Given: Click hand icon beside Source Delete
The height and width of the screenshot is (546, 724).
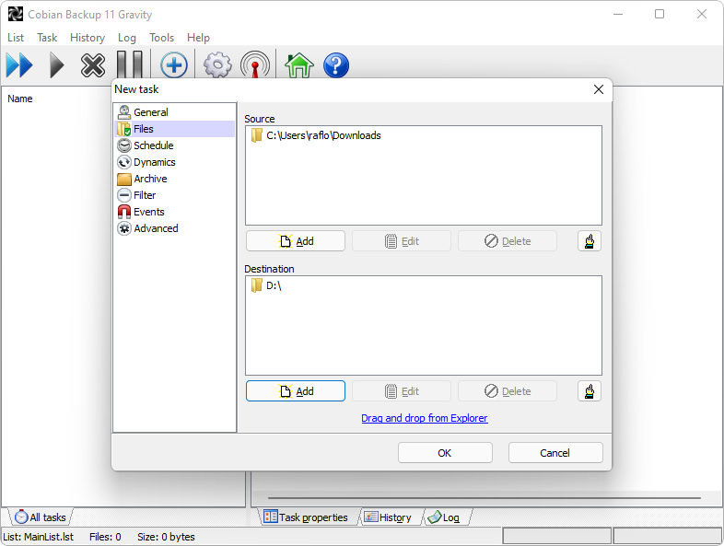Looking at the screenshot, I should (x=590, y=241).
